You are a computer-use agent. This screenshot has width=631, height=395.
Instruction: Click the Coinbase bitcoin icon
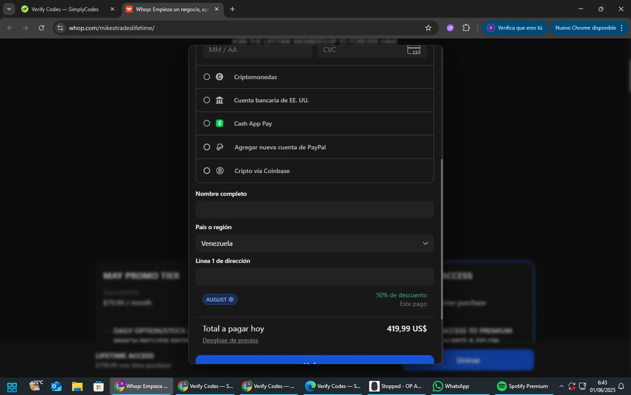220,171
